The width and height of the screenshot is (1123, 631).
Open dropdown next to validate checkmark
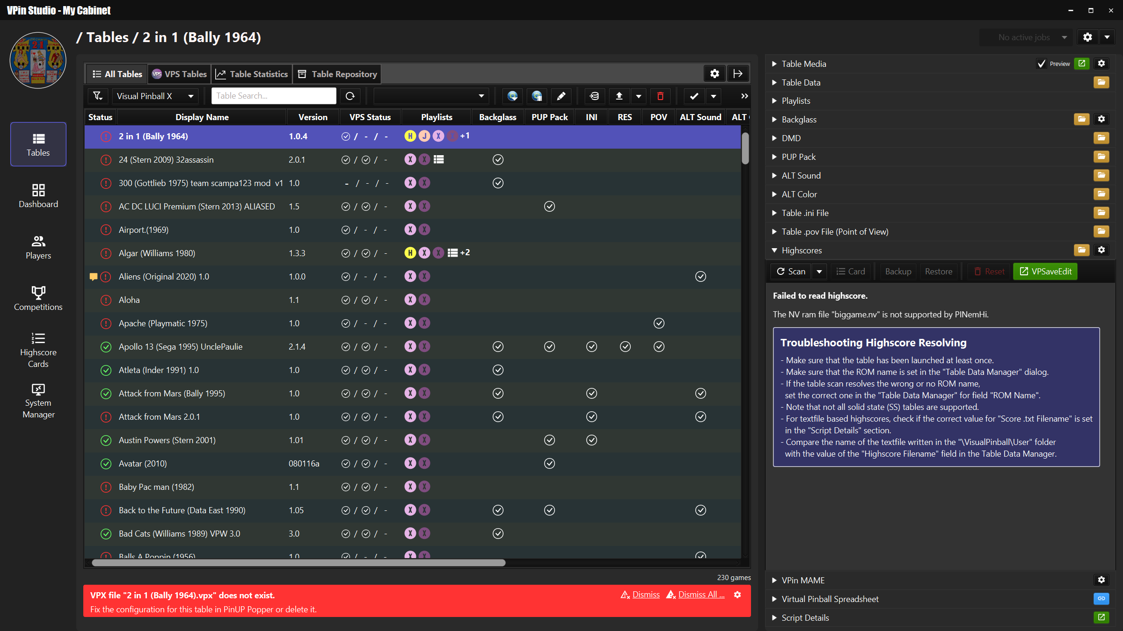[x=713, y=96]
